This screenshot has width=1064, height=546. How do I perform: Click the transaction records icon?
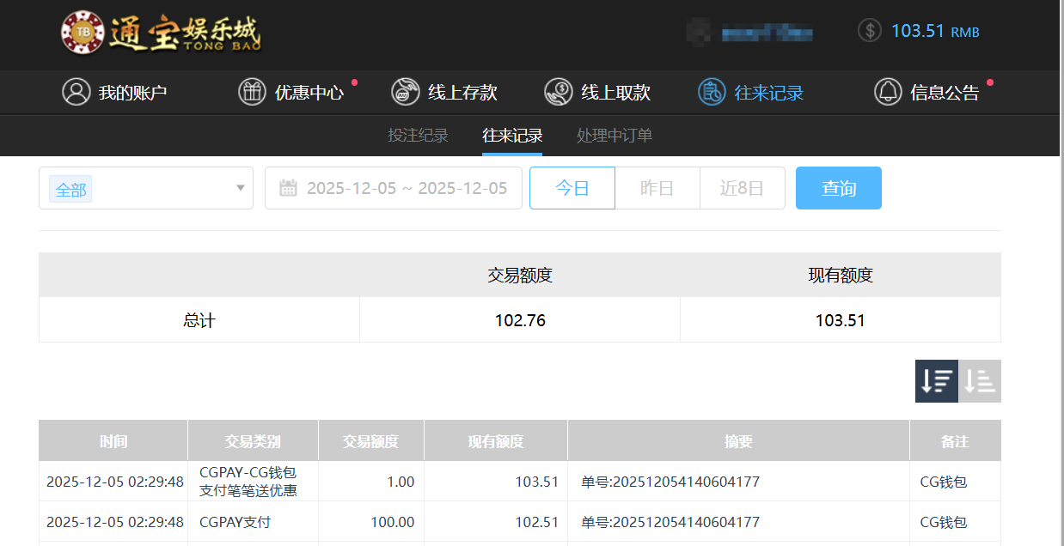pos(712,92)
